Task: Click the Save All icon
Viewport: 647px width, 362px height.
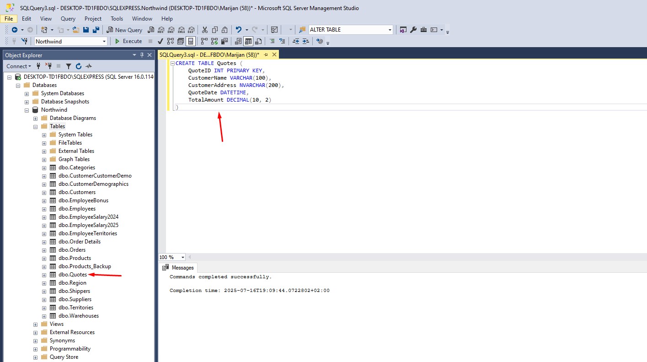Action: tap(96, 30)
